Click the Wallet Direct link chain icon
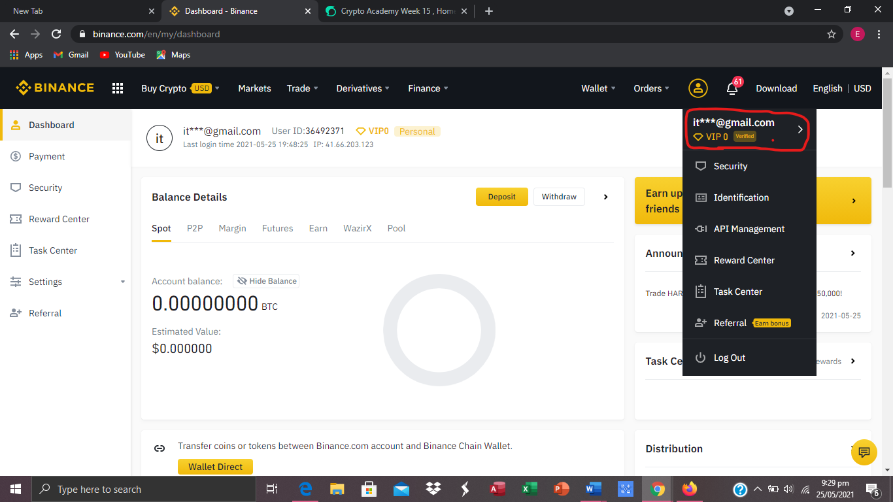The height and width of the screenshot is (502, 893). [x=160, y=448]
